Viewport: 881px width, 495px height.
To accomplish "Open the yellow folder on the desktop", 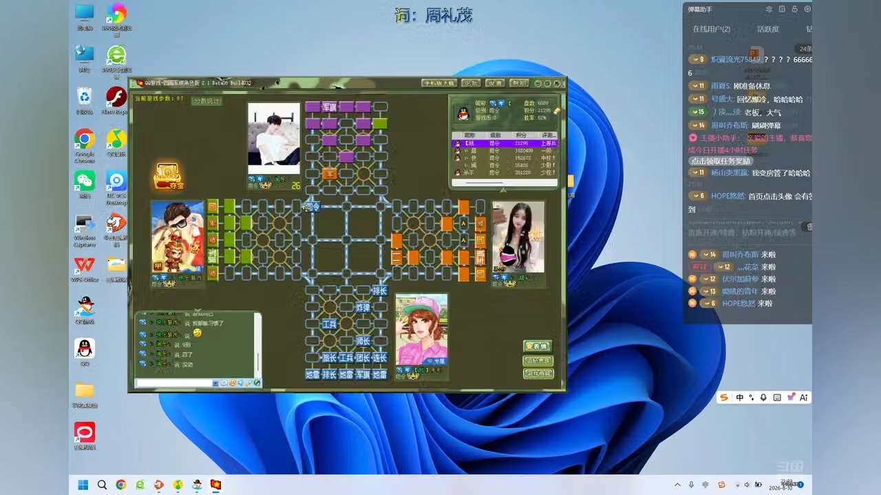I will 85,395.
